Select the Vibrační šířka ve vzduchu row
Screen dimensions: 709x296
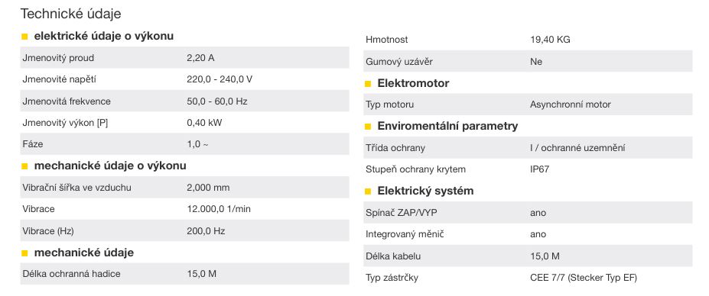tap(184, 187)
